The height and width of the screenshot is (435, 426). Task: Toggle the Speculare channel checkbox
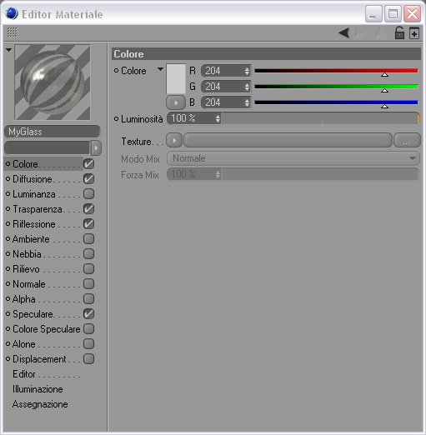point(88,314)
